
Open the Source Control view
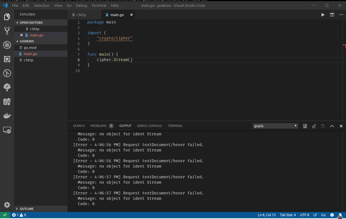[7, 31]
